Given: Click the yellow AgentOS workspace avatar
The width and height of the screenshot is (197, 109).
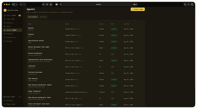Looking at the screenshot, I should pyautogui.click(x=5, y=10).
